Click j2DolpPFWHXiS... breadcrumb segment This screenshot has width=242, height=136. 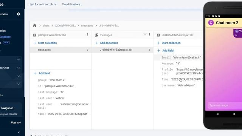(x=65, y=26)
